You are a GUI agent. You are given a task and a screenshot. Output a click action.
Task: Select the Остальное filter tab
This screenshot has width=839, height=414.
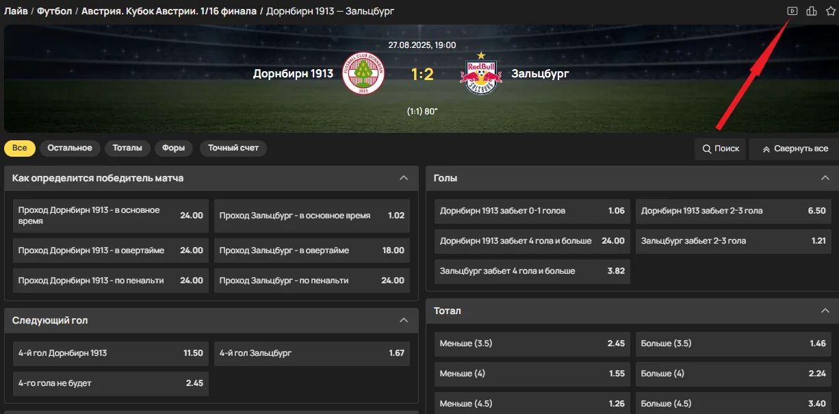[x=70, y=148]
